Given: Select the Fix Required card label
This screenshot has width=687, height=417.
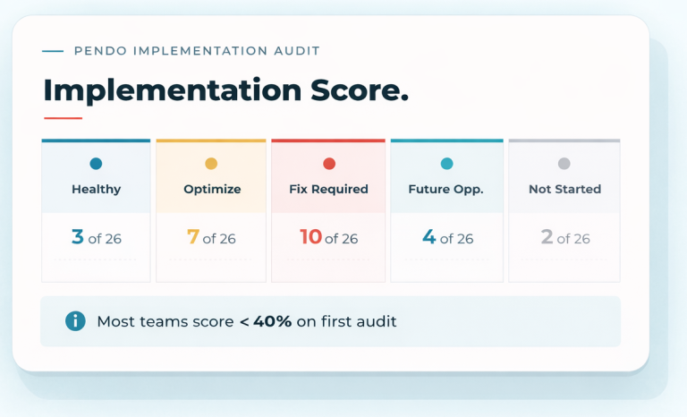Looking at the screenshot, I should click(329, 190).
